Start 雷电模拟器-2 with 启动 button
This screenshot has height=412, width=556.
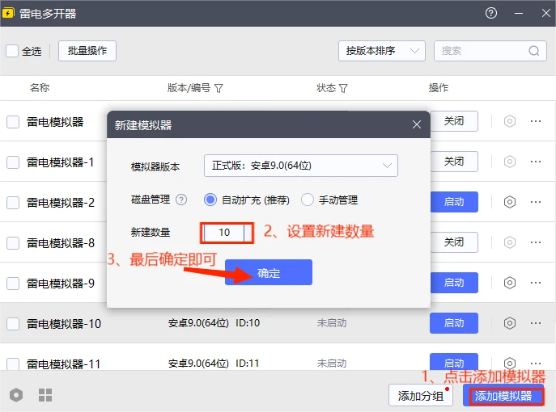pos(454,202)
